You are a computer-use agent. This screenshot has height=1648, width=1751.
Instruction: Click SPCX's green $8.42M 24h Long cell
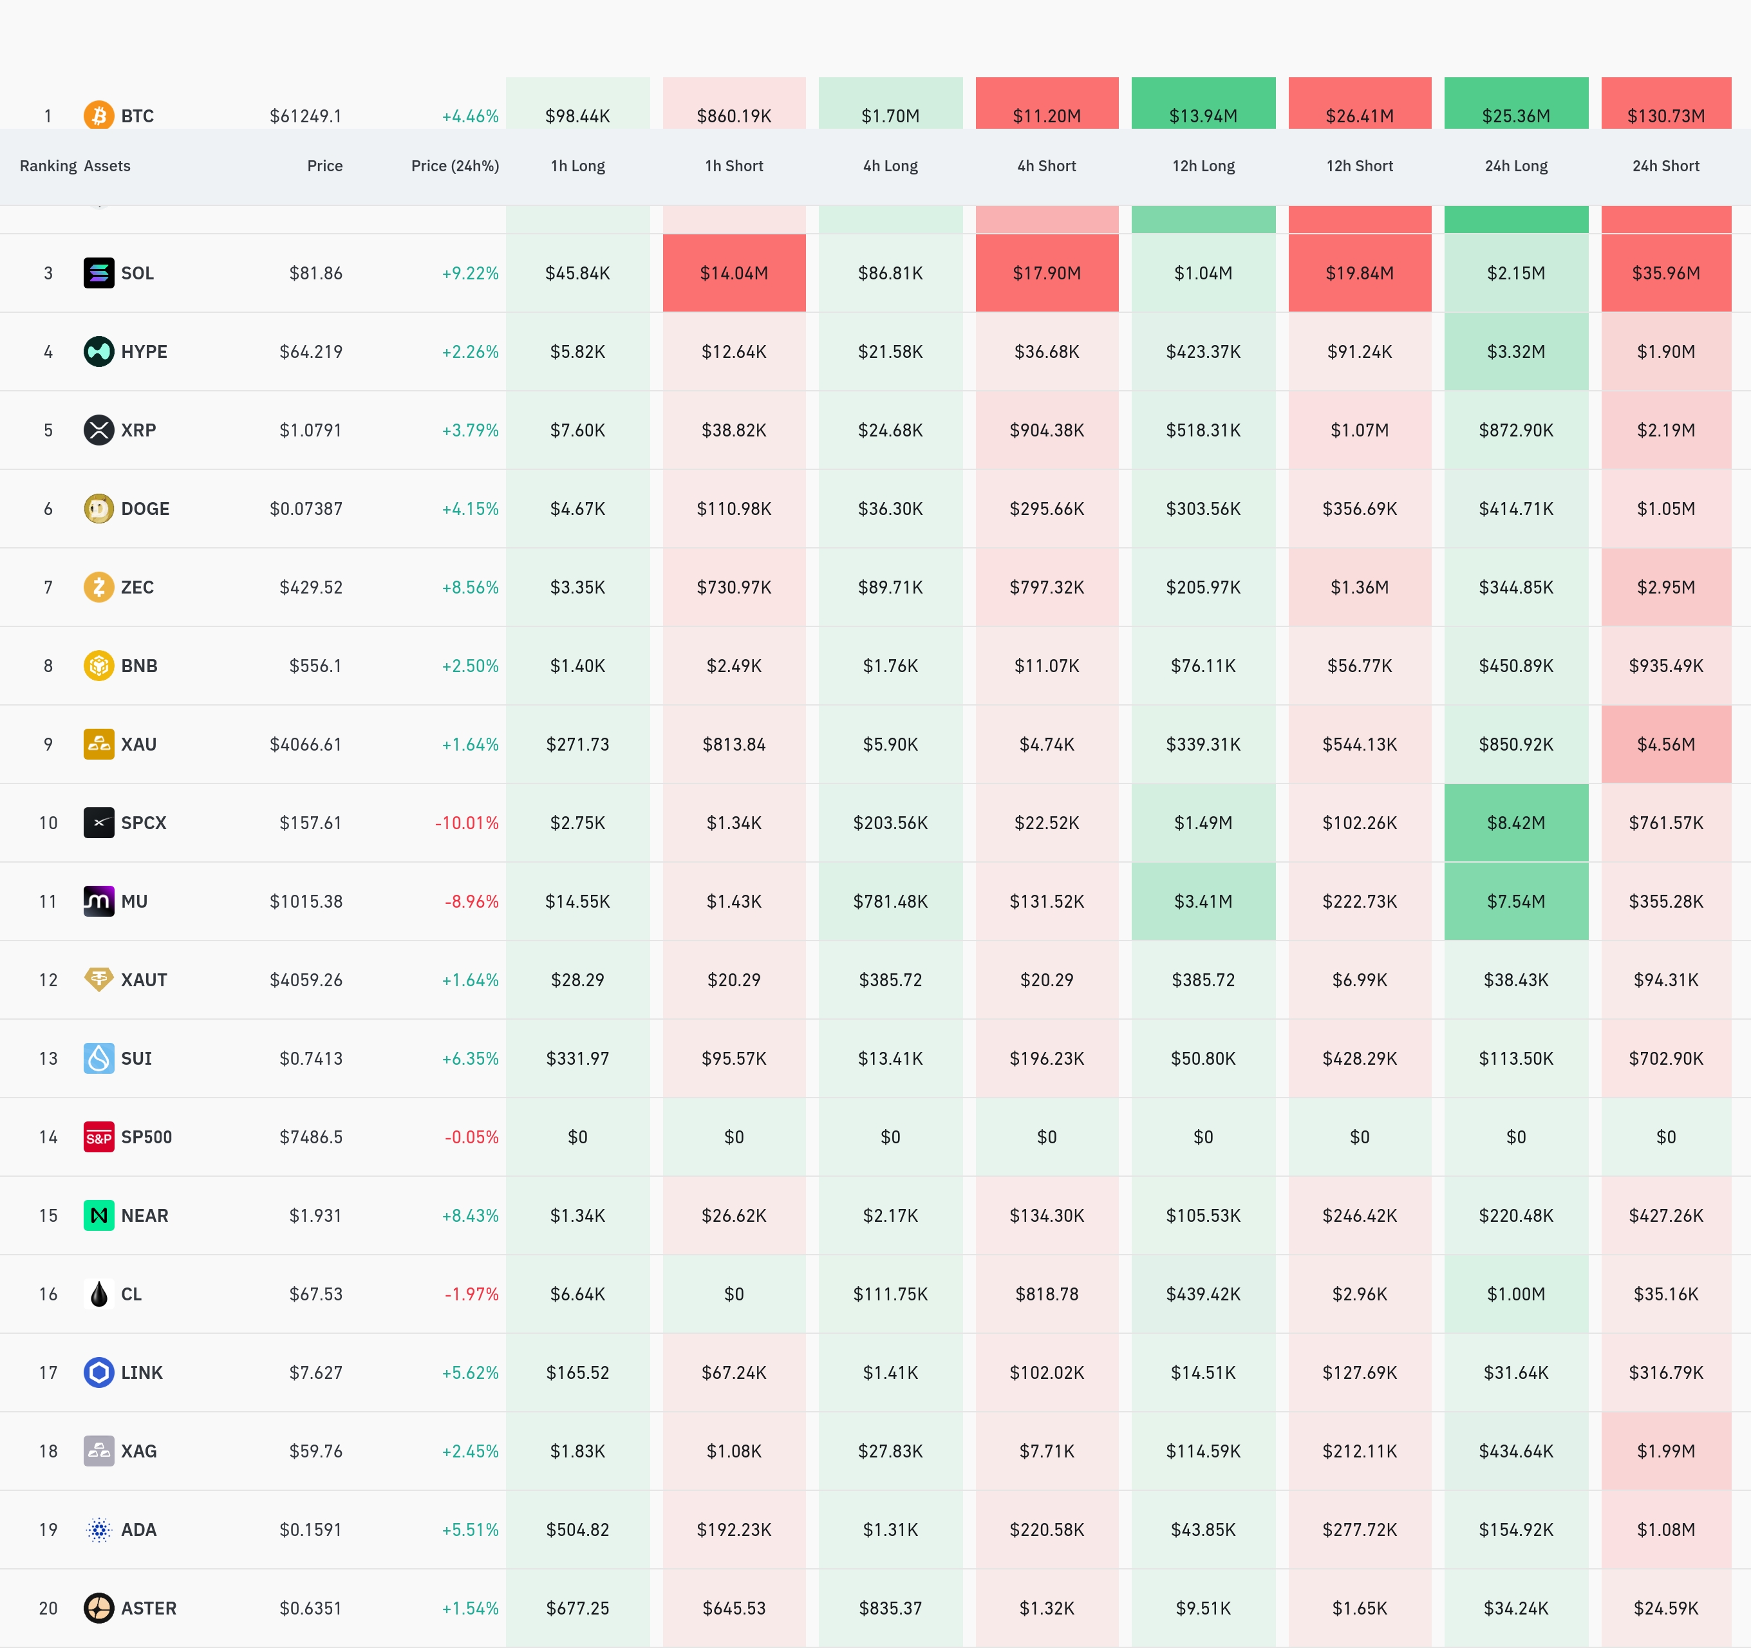(x=1516, y=823)
